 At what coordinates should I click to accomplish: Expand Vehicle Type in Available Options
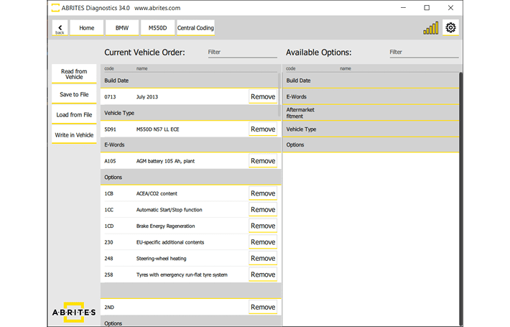[x=371, y=129]
